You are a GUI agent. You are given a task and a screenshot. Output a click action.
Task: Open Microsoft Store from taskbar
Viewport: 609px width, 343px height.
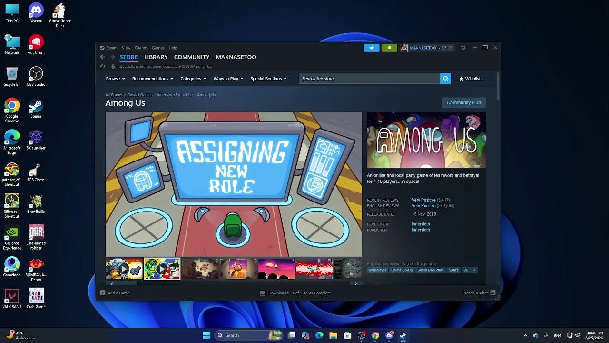point(347,335)
